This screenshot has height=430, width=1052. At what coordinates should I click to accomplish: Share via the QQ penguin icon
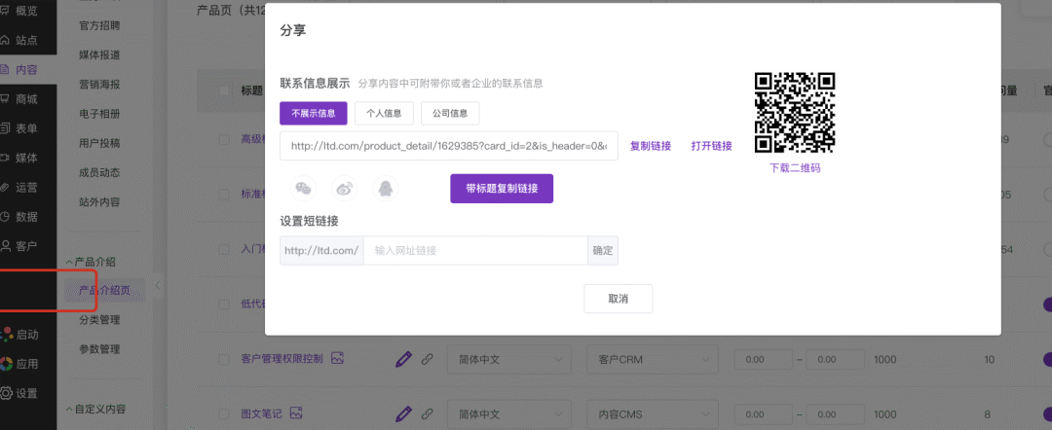(x=385, y=189)
